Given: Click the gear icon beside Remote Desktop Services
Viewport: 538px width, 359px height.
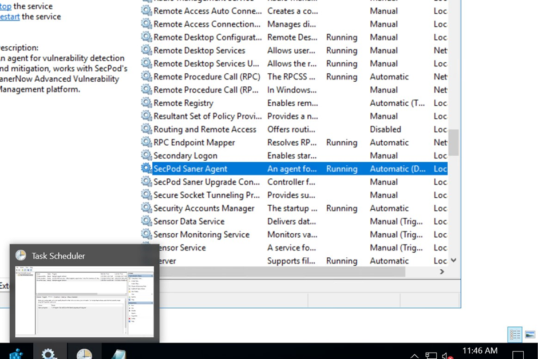Looking at the screenshot, I should (147, 50).
